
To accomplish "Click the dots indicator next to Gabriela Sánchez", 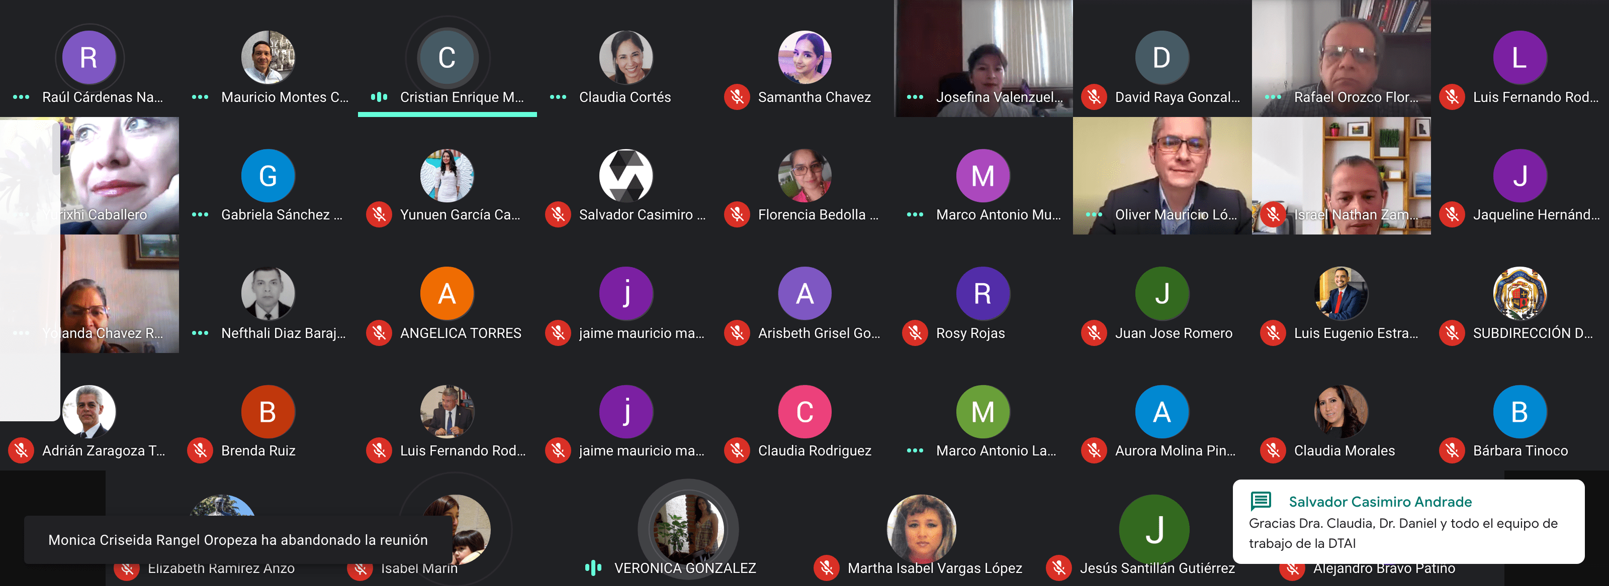I will pyautogui.click(x=200, y=215).
